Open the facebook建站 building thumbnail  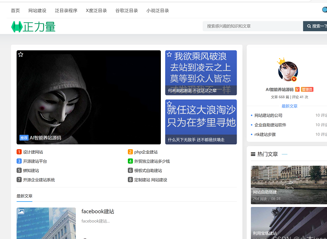46,223
